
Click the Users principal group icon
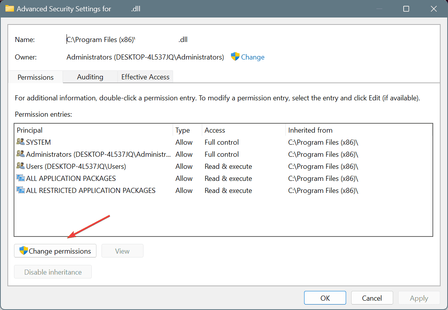[21, 166]
